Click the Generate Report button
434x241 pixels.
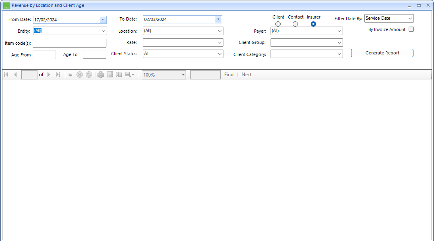coord(382,53)
